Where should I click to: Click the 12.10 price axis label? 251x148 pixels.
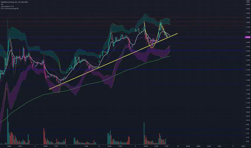pos(248,90)
